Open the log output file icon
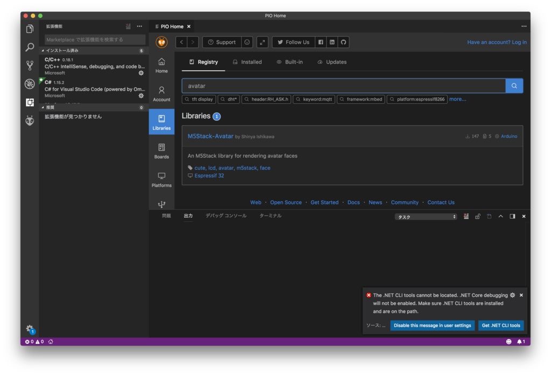This screenshot has height=375, width=551. coord(489,216)
